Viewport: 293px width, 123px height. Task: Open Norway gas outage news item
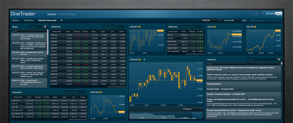click(x=29, y=75)
